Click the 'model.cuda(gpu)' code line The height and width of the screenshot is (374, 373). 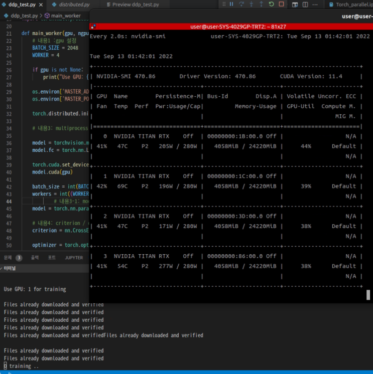(x=52, y=172)
